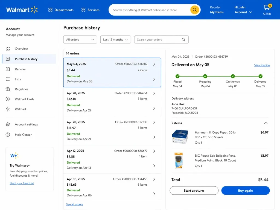Open the View invoice link

[262, 65]
